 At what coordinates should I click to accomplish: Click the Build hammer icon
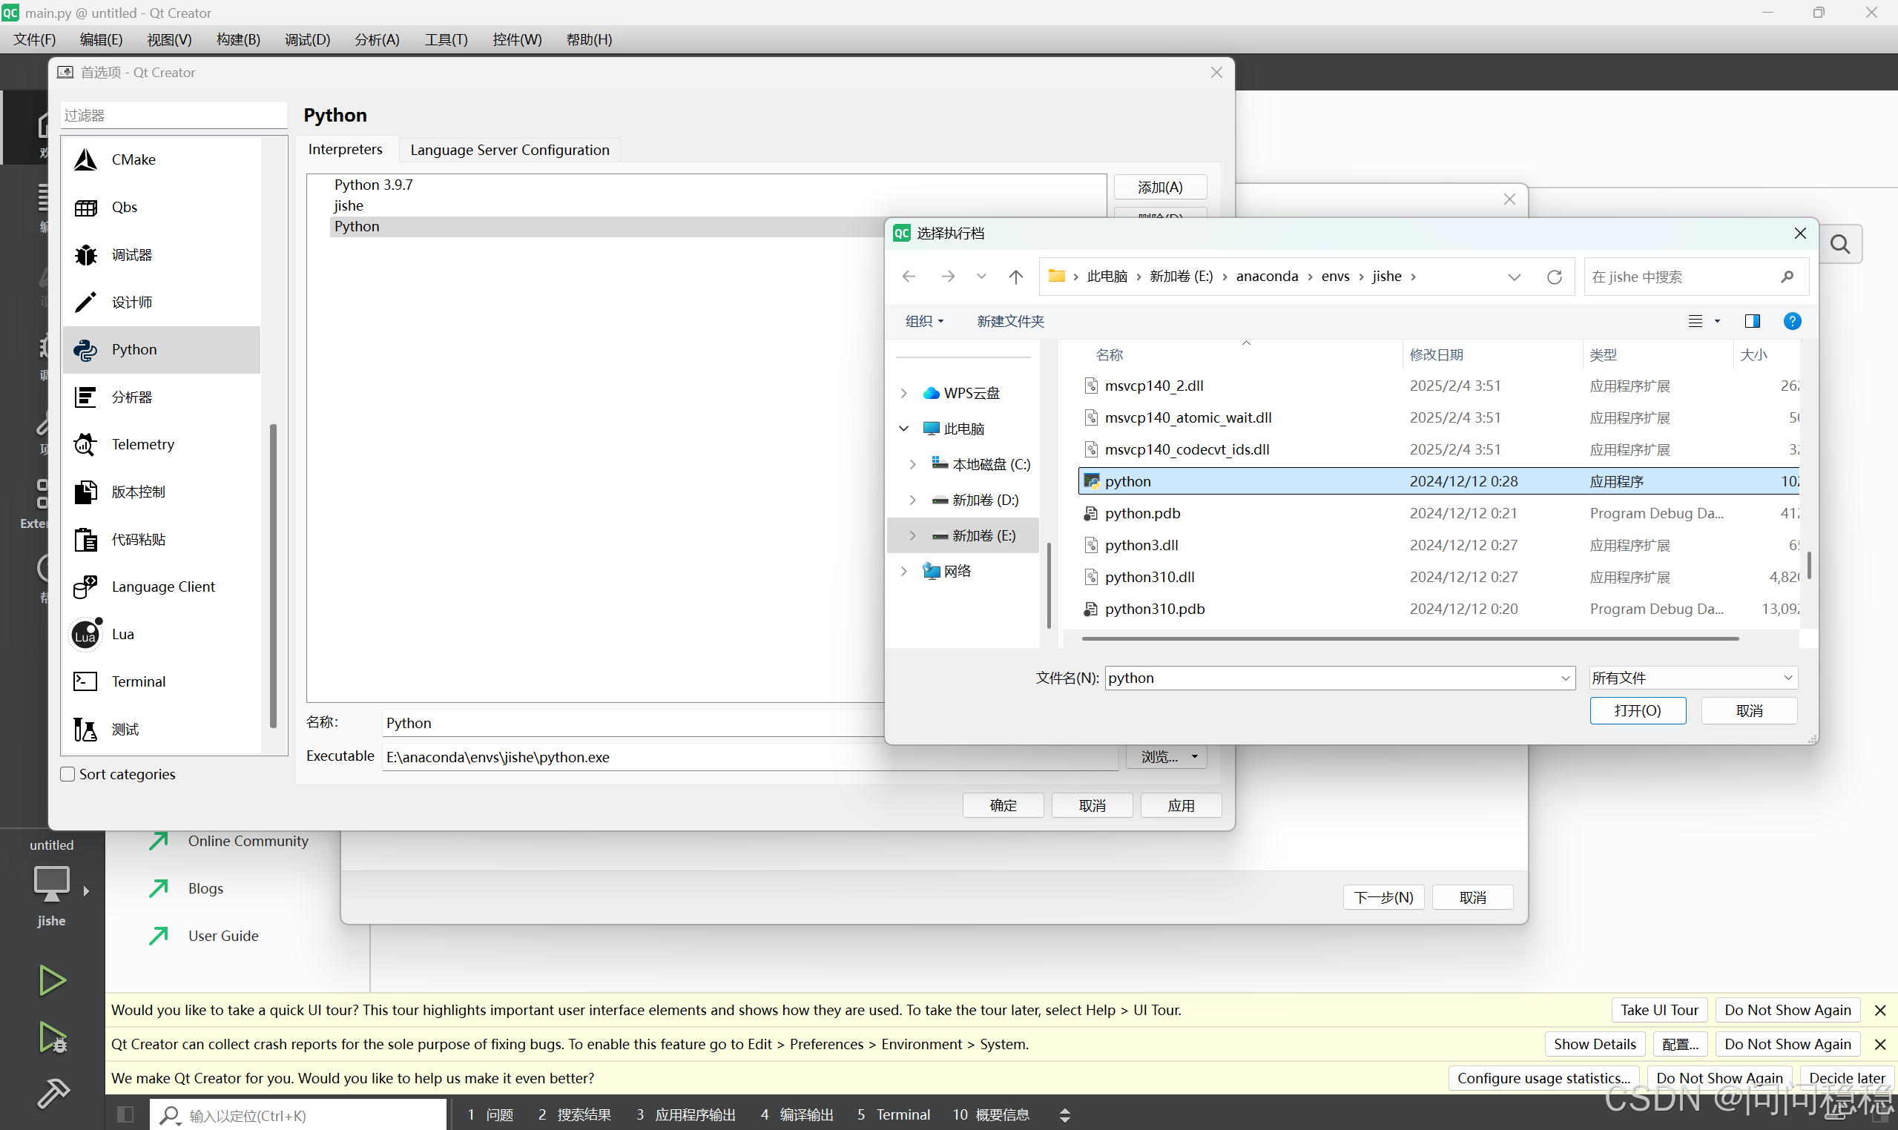coord(52,1093)
